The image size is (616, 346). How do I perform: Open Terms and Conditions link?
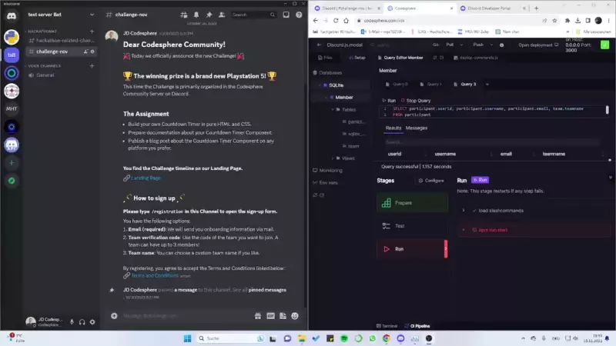pyautogui.click(x=155, y=275)
